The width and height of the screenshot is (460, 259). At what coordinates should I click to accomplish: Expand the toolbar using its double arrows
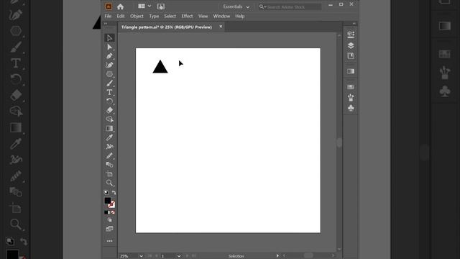pos(106,24)
